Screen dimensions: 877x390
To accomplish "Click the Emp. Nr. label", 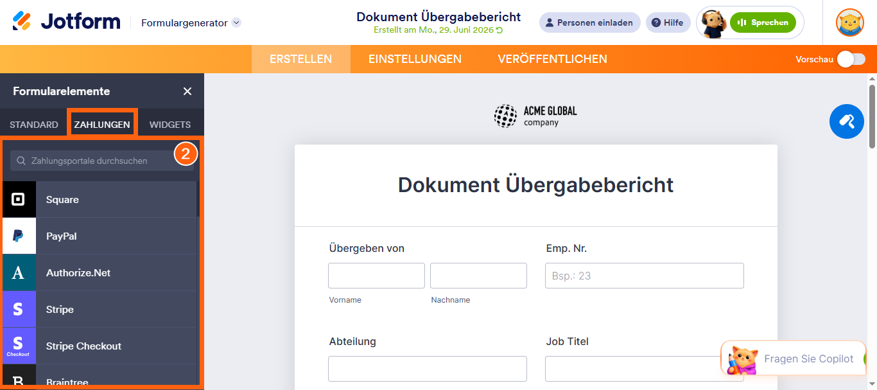I will 566,249.
